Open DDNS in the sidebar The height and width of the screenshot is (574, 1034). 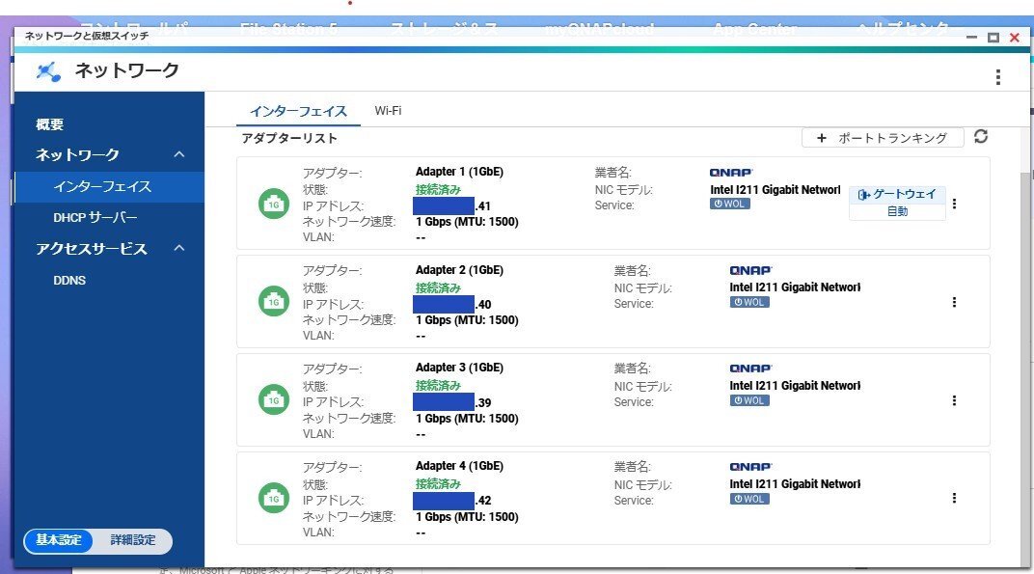[x=69, y=281]
